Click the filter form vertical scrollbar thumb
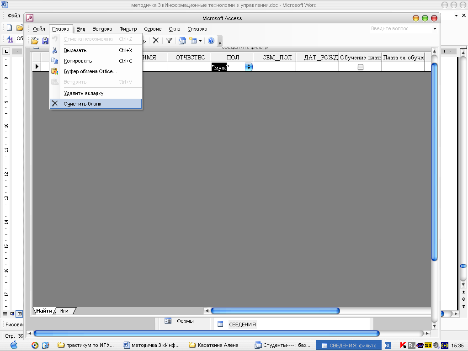 point(434,162)
